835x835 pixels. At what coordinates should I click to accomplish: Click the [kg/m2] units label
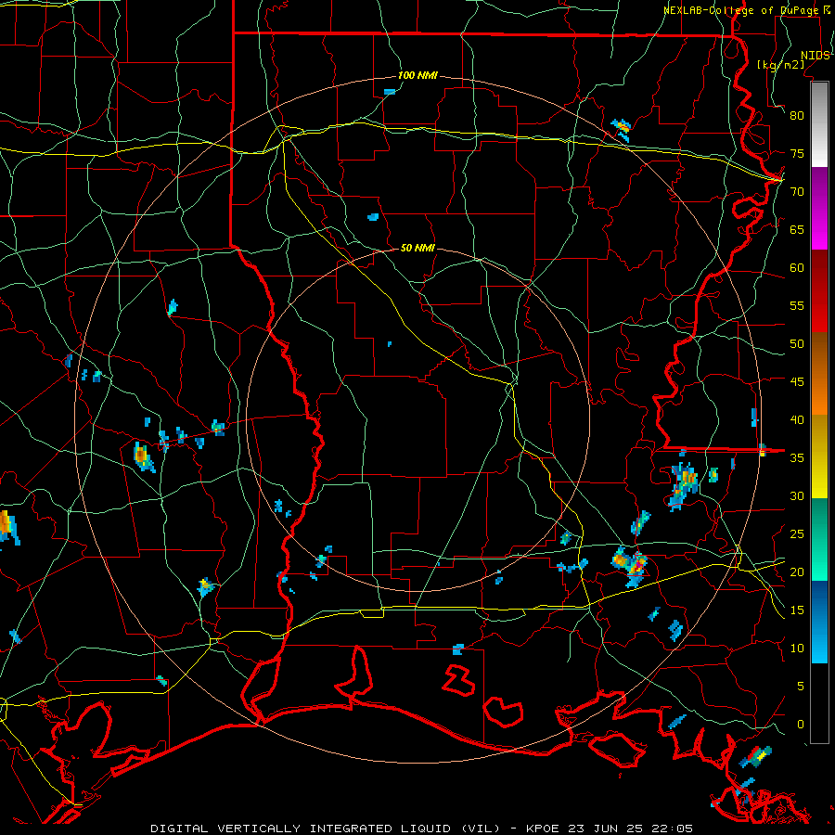[781, 65]
